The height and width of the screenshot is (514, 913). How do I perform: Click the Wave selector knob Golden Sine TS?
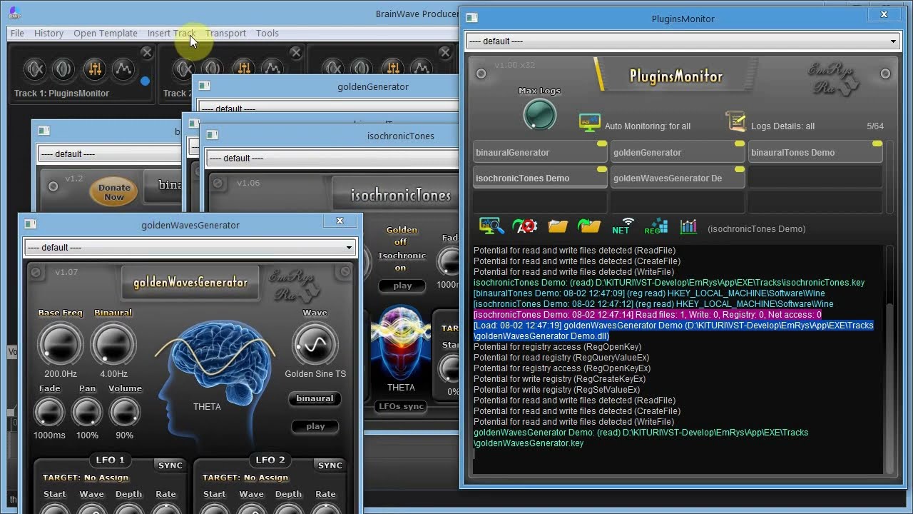point(315,345)
